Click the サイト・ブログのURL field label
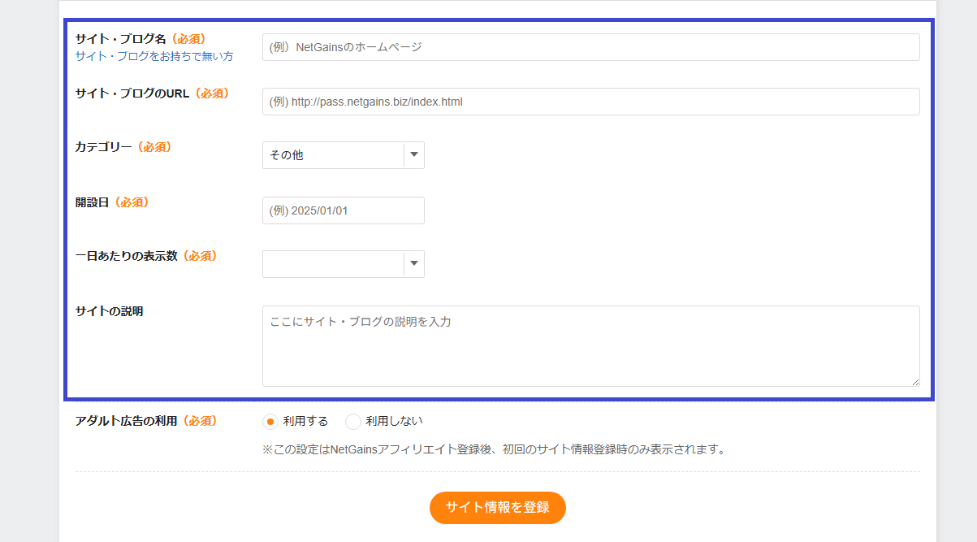977x542 pixels. click(132, 93)
